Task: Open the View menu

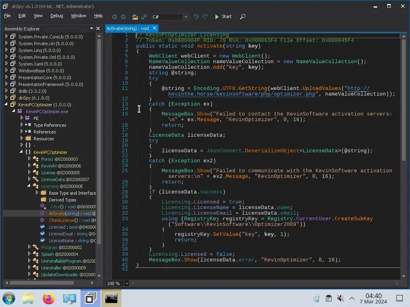Action: 38,16
